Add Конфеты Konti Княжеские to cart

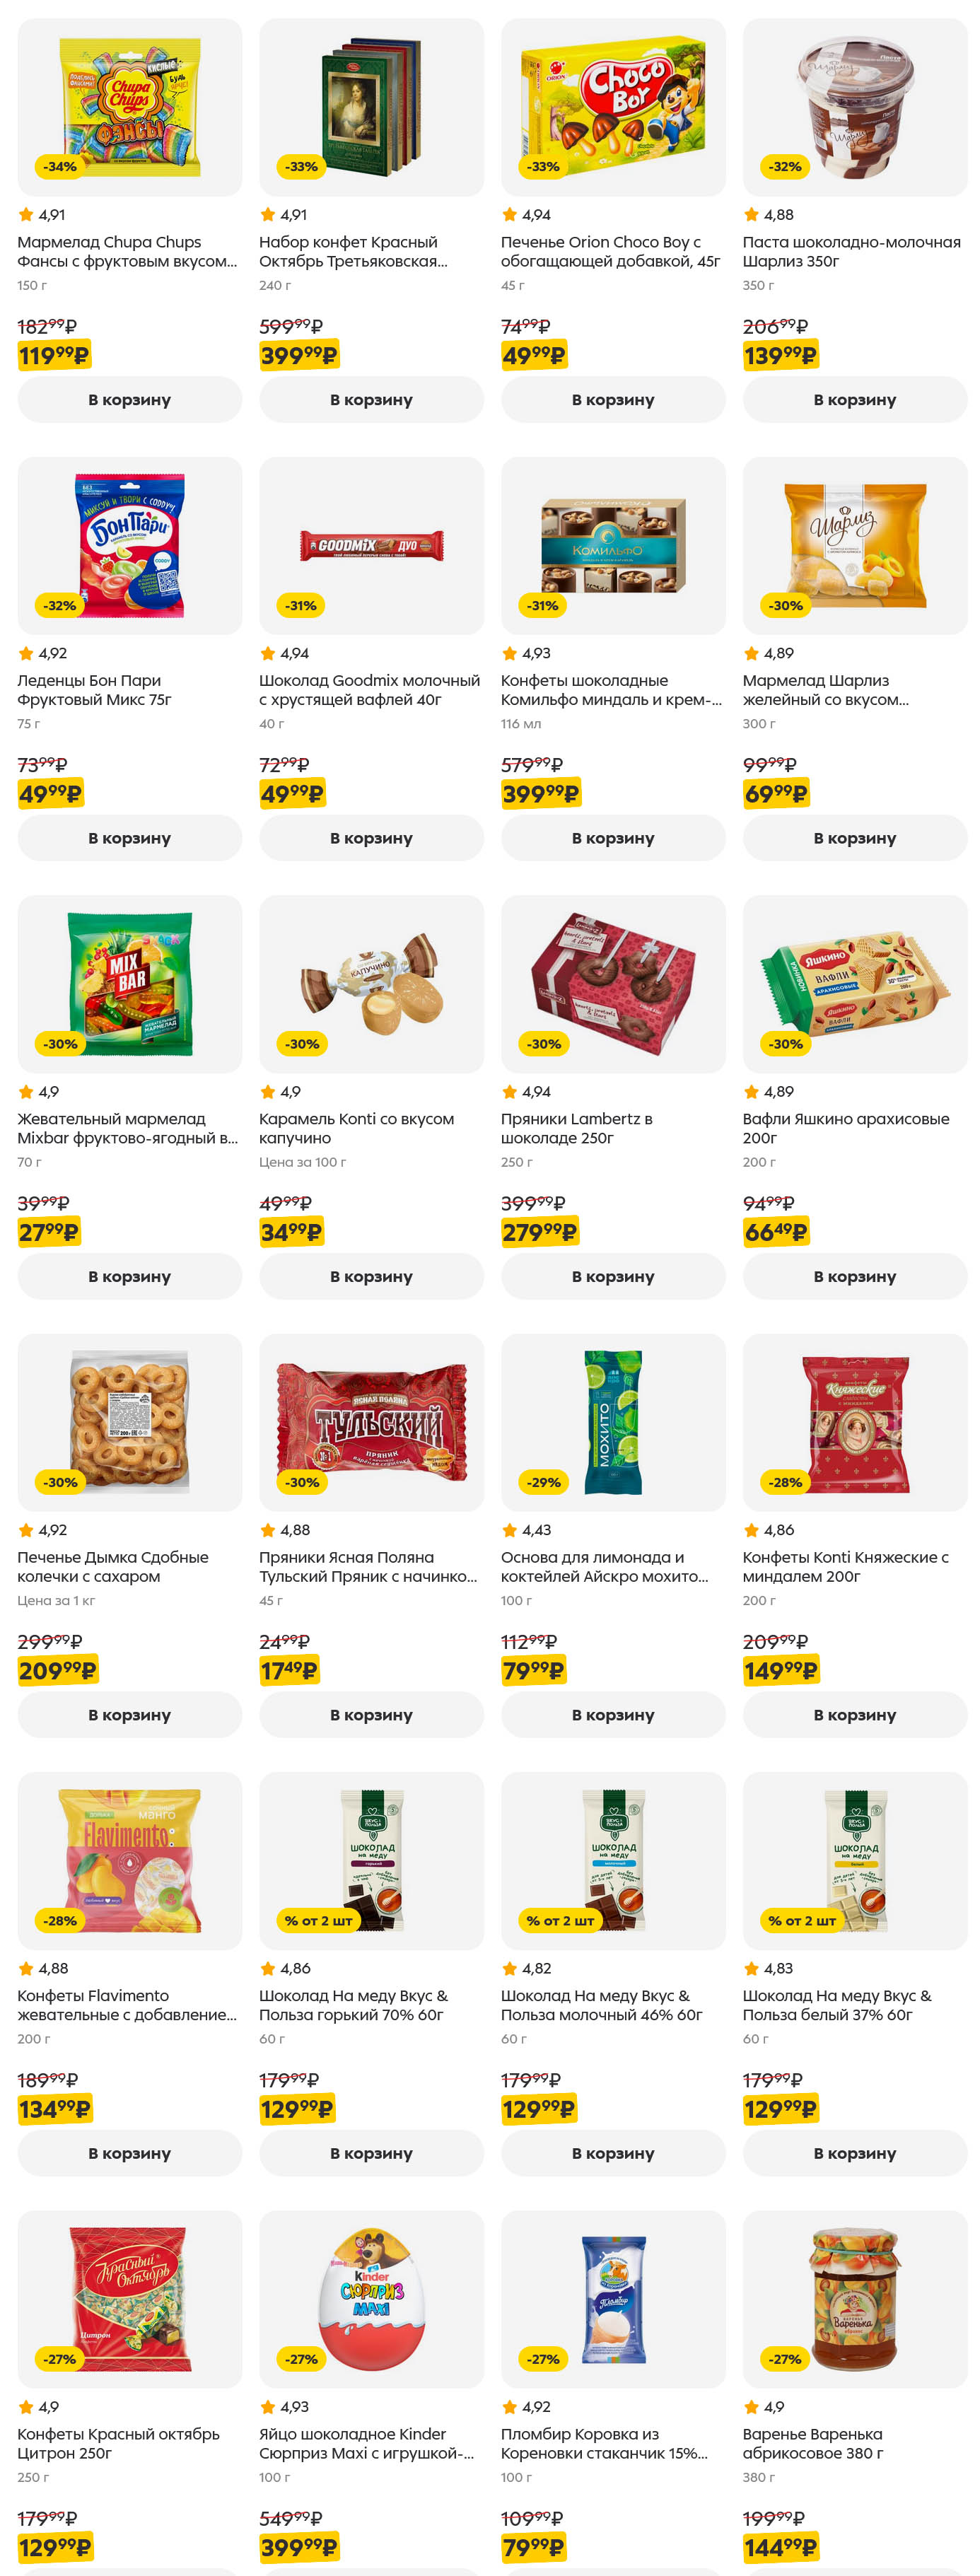click(854, 1715)
